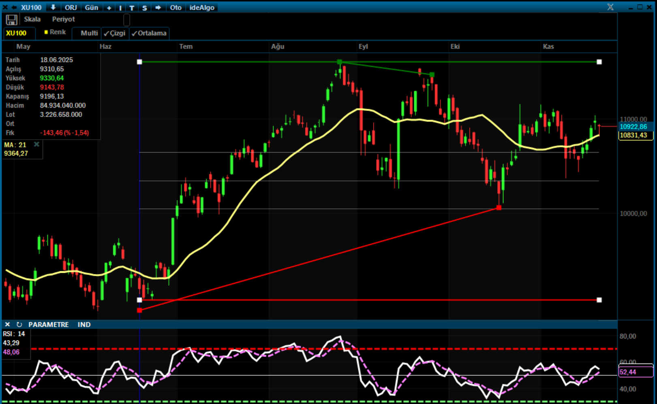Click the 'S' icon in the top toolbar
The image size is (657, 404).
pos(144,7)
